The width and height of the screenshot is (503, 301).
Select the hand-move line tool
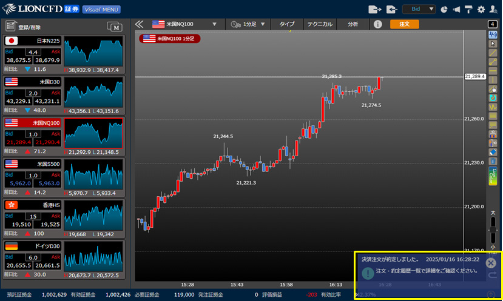(493, 88)
